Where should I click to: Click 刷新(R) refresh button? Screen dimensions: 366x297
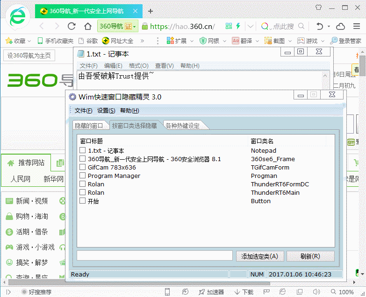point(310,256)
